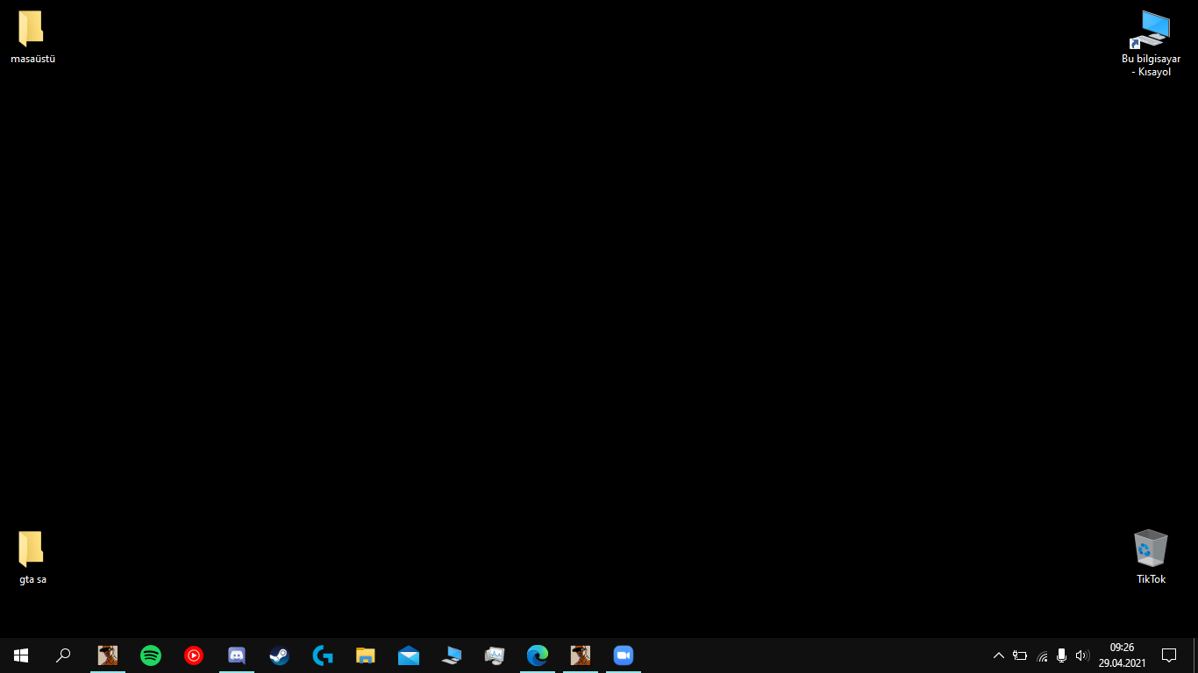Switch to Zoom on the taskbar
The height and width of the screenshot is (673, 1198).
click(x=624, y=655)
